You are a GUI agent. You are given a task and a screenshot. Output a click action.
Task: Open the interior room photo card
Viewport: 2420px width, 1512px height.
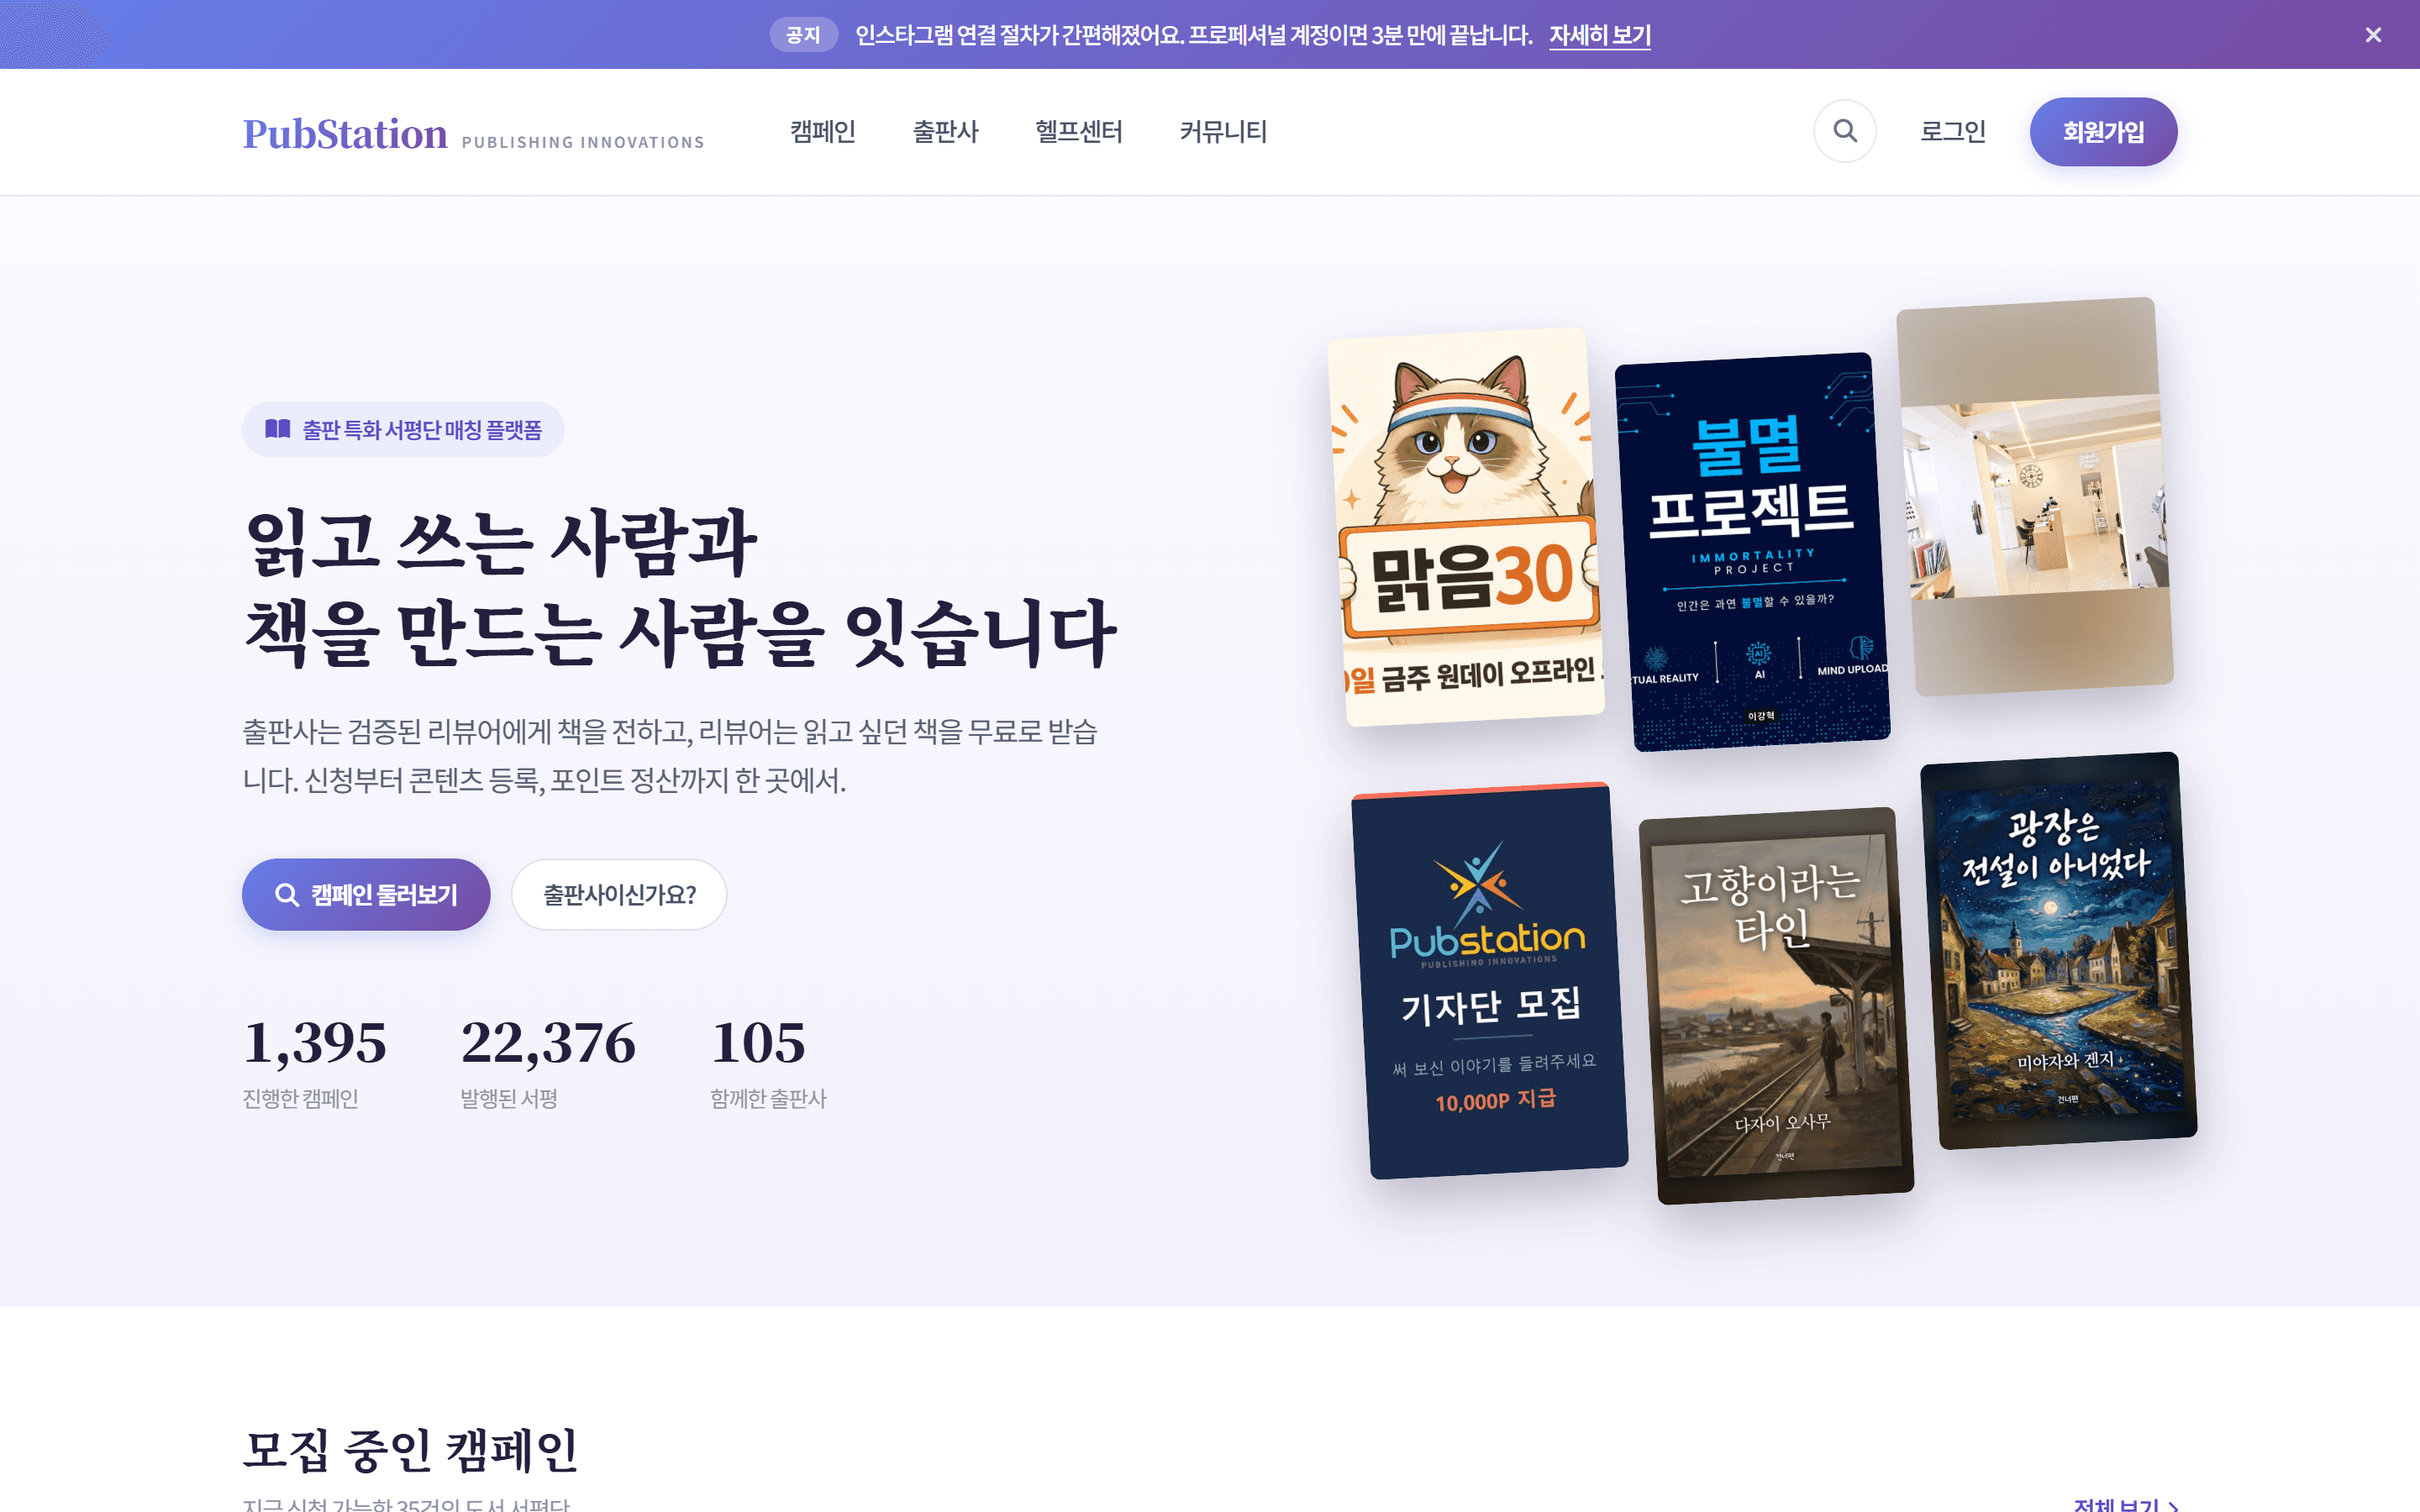click(2035, 496)
